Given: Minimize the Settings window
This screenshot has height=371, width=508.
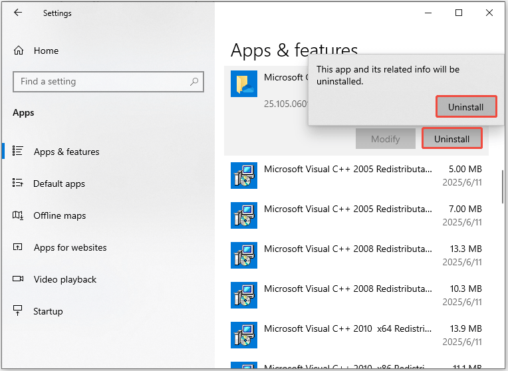Looking at the screenshot, I should pyautogui.click(x=428, y=13).
